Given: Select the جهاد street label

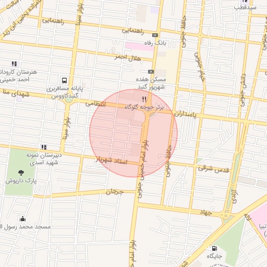Looking at the screenshot, I should [206, 212].
